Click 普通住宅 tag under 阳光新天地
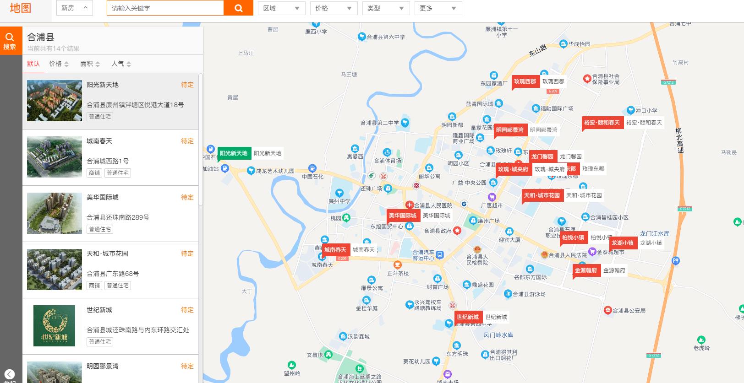The image size is (744, 383). click(100, 117)
